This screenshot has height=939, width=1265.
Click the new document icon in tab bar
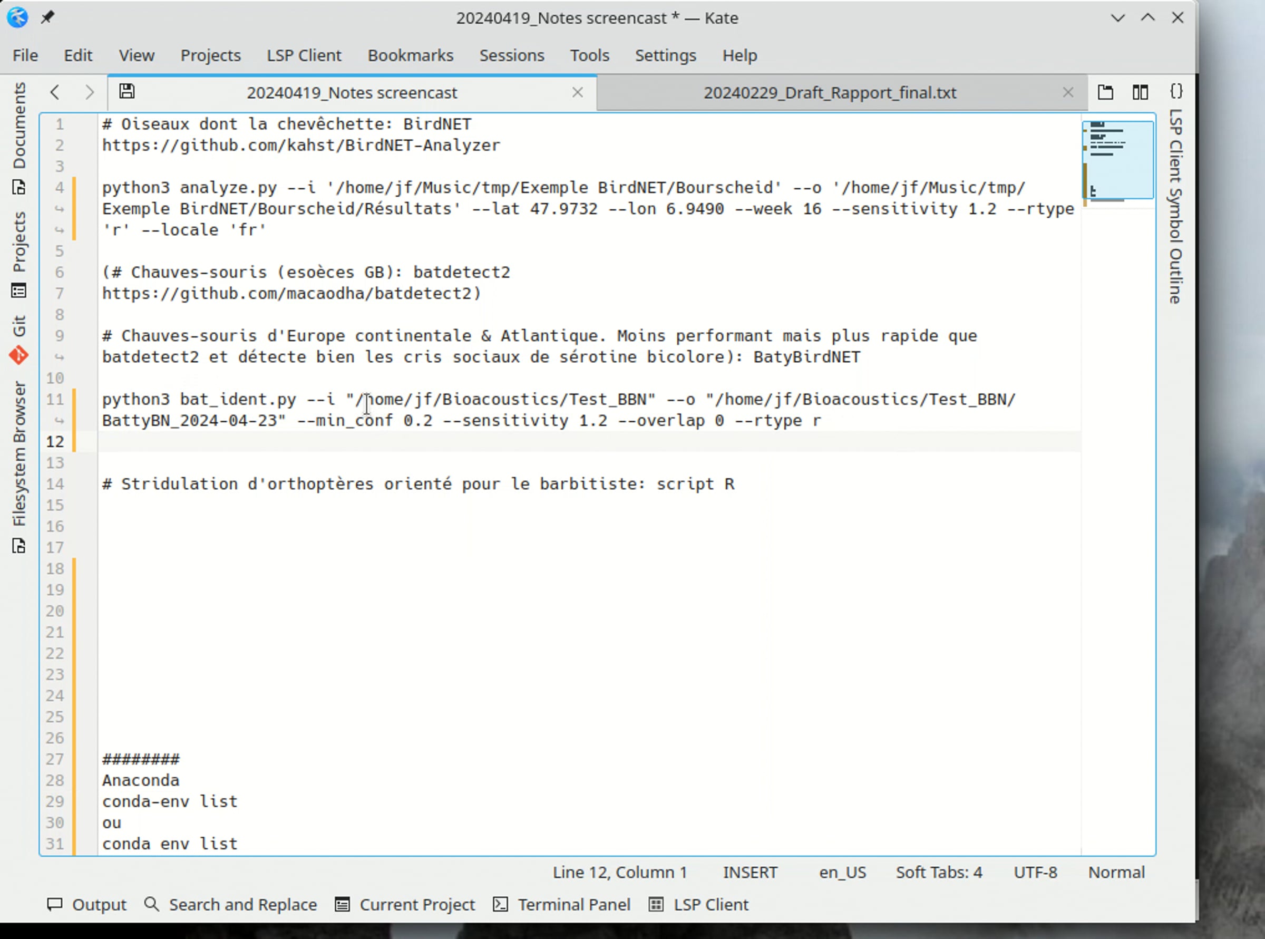[1105, 92]
